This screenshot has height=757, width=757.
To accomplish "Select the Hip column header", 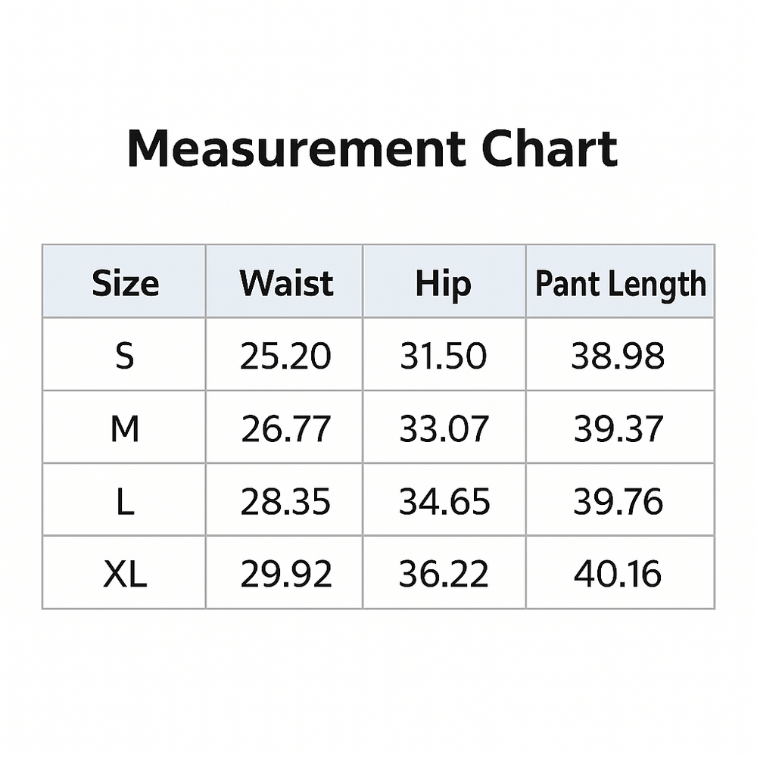I will point(443,284).
